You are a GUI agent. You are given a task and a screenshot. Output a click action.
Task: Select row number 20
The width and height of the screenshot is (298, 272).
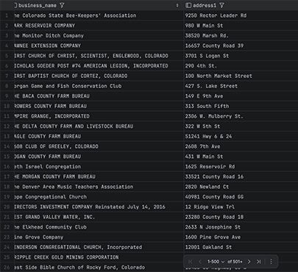[7, 207]
